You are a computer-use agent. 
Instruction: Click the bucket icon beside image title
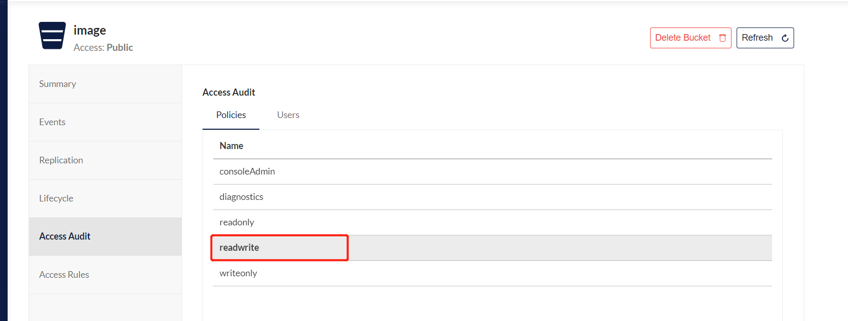tap(52, 36)
